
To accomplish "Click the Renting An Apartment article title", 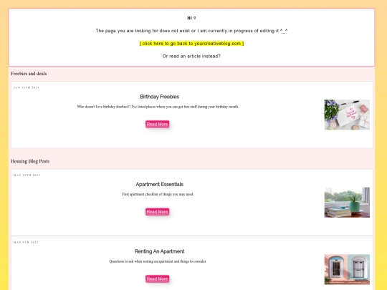I will [159, 251].
